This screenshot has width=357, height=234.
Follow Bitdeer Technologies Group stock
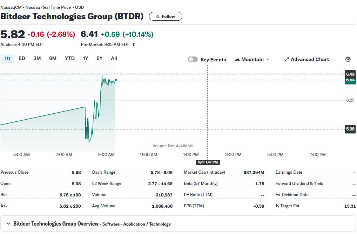166,16
